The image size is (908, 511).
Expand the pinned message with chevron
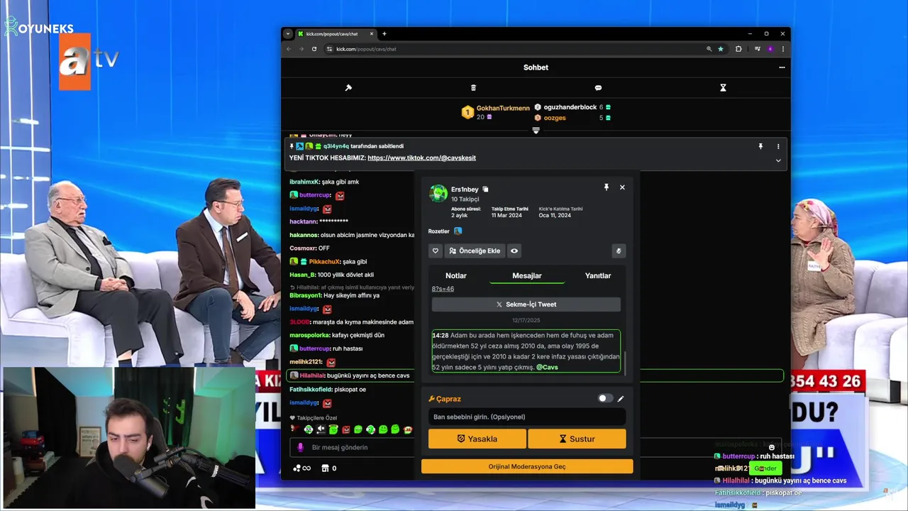point(778,160)
